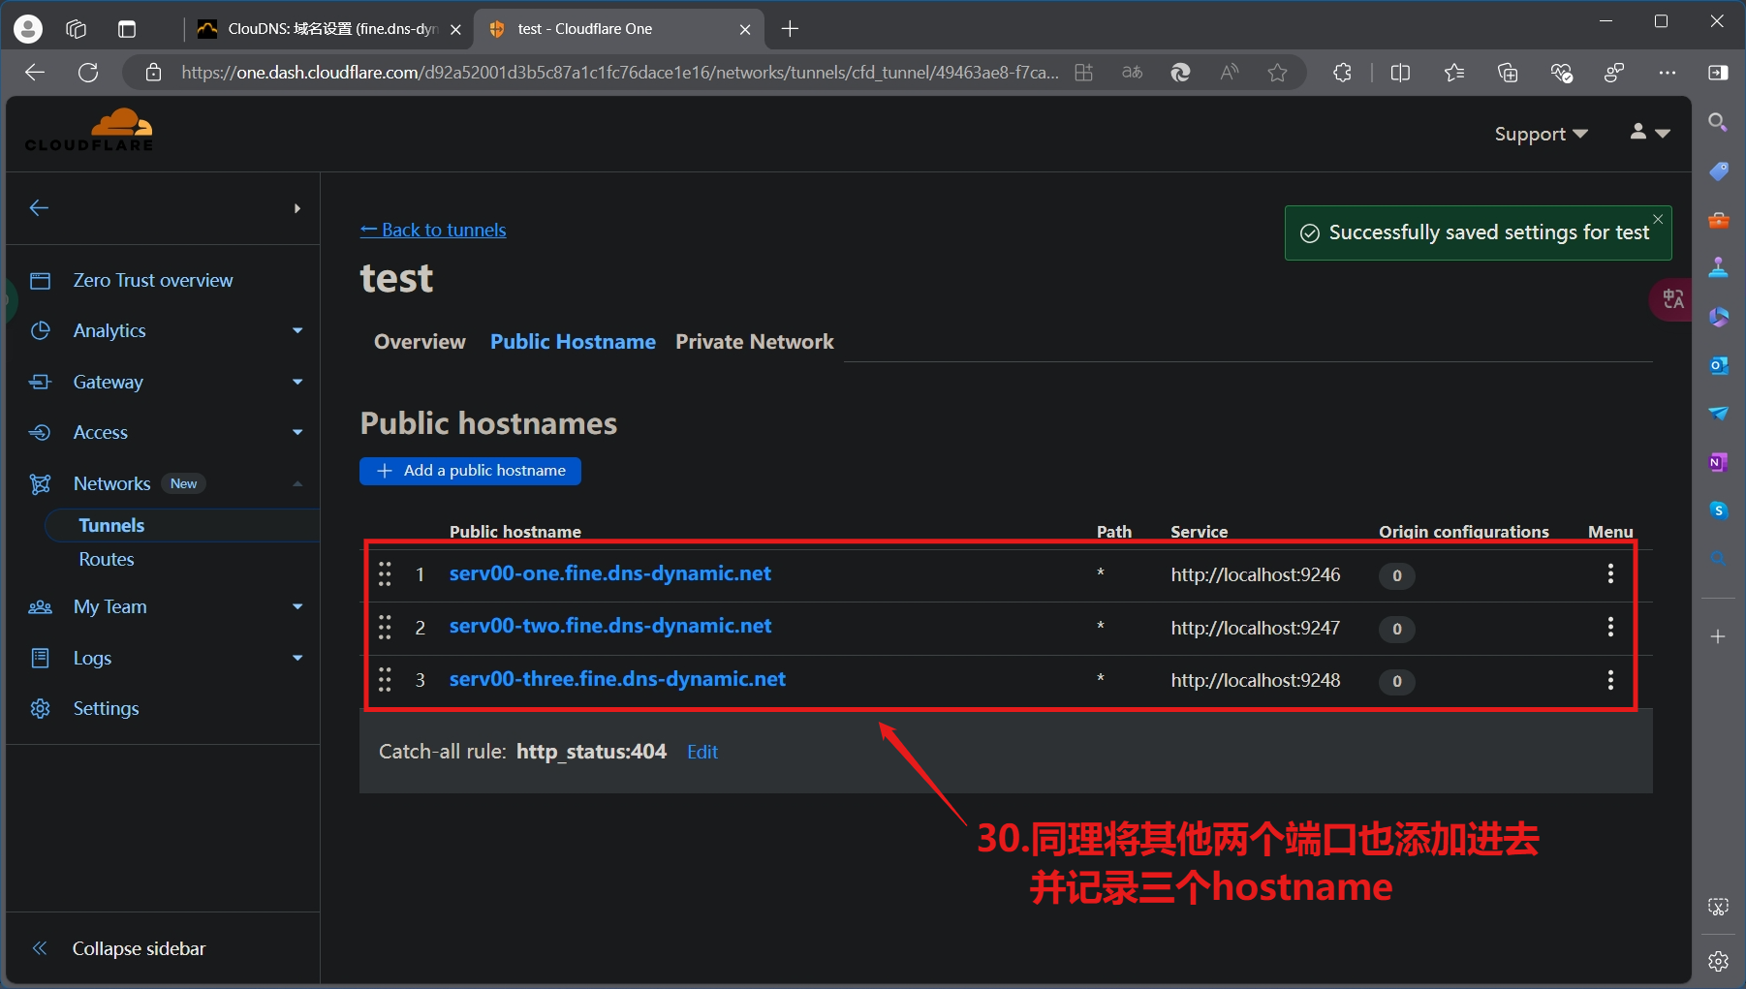Edit the catch-all rule
The height and width of the screenshot is (989, 1746).
702,752
